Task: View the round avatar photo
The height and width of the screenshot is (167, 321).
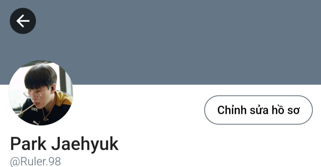Action: click(41, 93)
